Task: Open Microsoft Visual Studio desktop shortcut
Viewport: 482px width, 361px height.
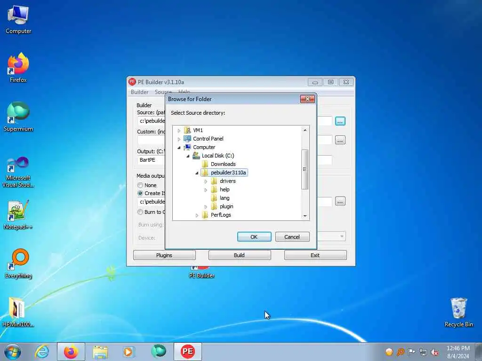Action: coord(18,172)
